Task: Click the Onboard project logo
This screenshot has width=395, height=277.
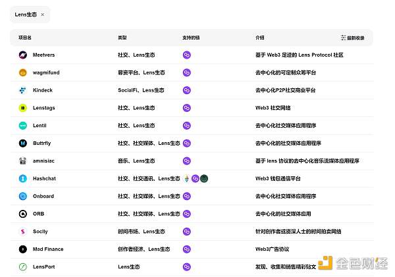Action: (23, 196)
